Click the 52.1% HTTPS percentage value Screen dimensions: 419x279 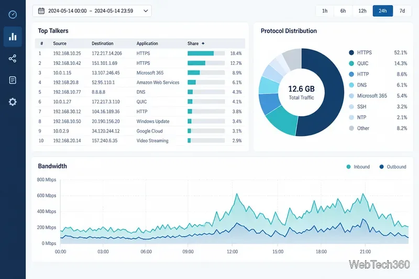[401, 52]
